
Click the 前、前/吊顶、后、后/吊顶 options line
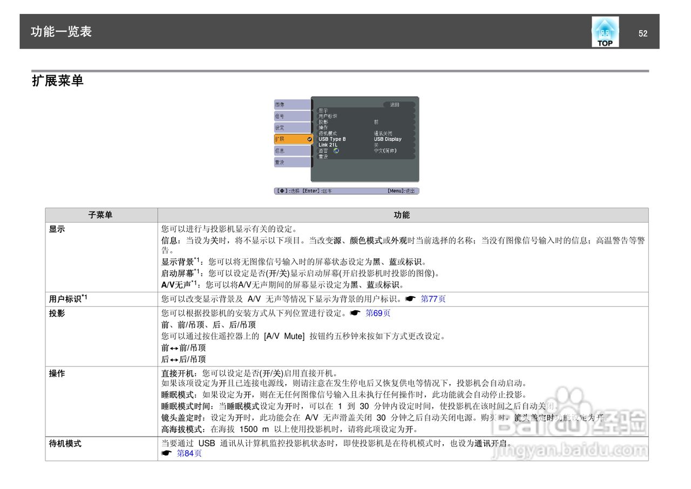click(208, 325)
